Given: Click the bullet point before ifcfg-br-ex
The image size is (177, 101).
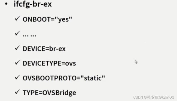Looking at the screenshot, I should pyautogui.click(x=6, y=4).
